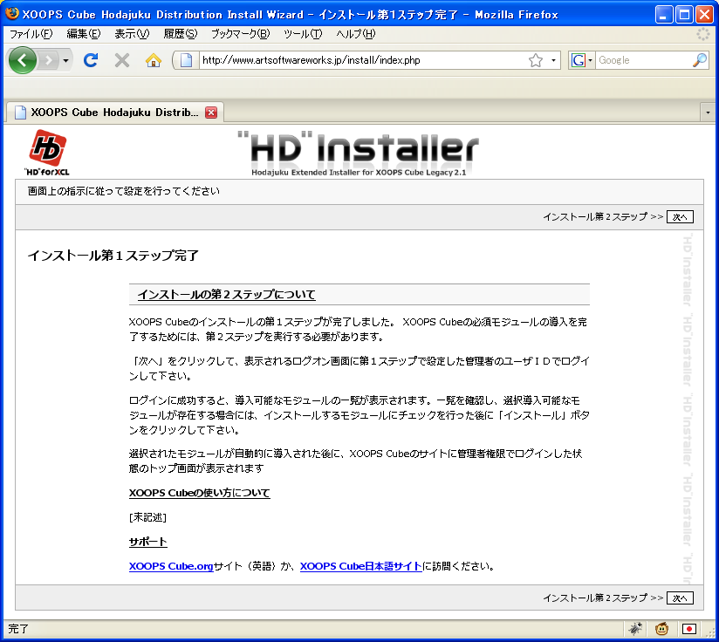Go to the home page icon
The height and width of the screenshot is (642, 719).
tap(153, 60)
